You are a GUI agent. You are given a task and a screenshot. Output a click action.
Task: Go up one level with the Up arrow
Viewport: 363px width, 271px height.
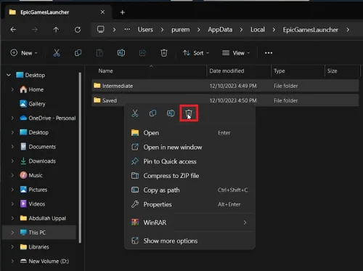(x=56, y=30)
